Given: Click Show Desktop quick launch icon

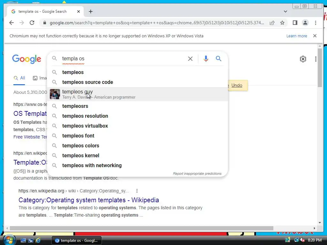Looking at the screenshot, I should pos(23,241).
